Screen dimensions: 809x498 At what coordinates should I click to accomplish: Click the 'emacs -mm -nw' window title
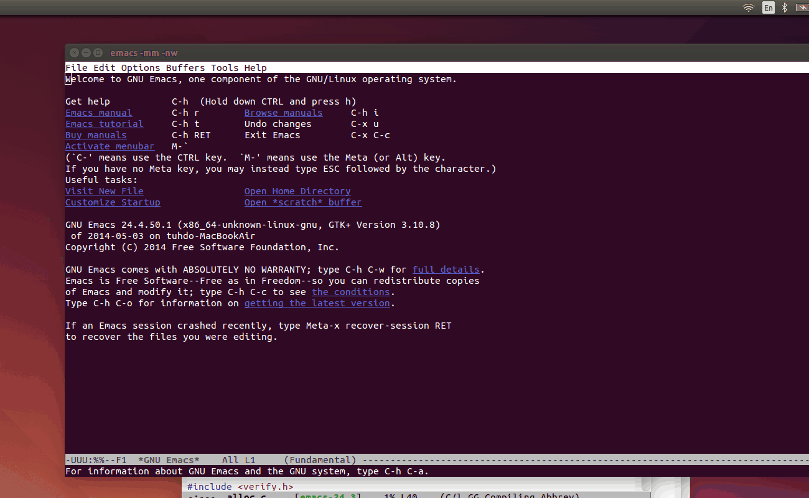point(144,53)
